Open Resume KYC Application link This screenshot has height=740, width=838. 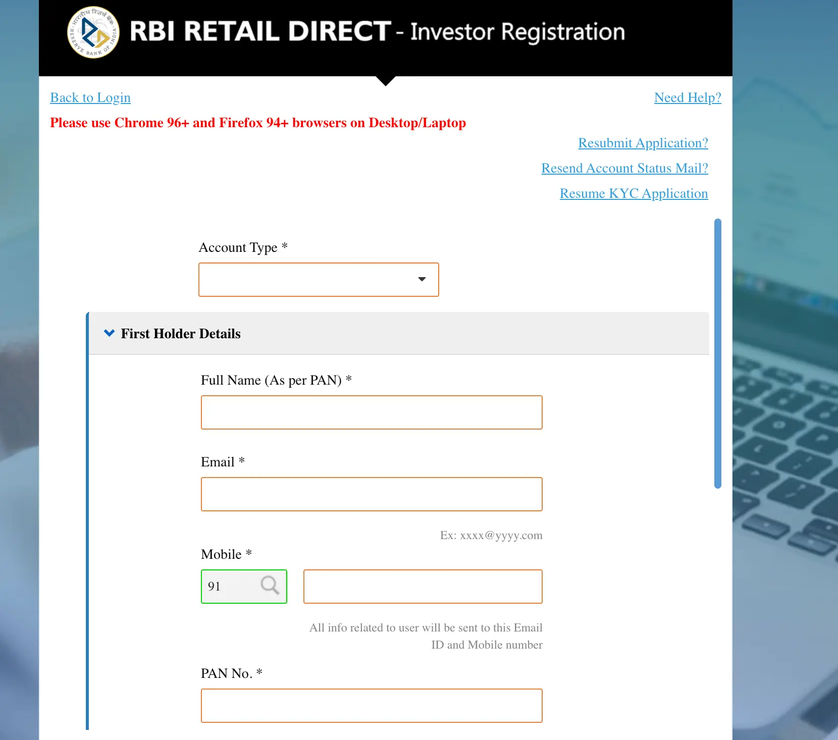pyautogui.click(x=634, y=193)
